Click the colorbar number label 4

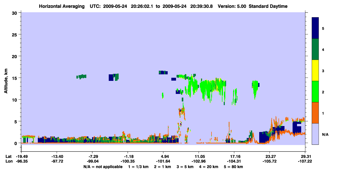coord(323,49)
